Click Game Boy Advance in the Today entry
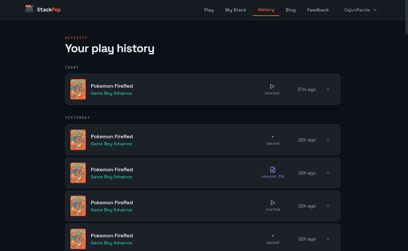408x251 pixels. pyautogui.click(x=111, y=93)
